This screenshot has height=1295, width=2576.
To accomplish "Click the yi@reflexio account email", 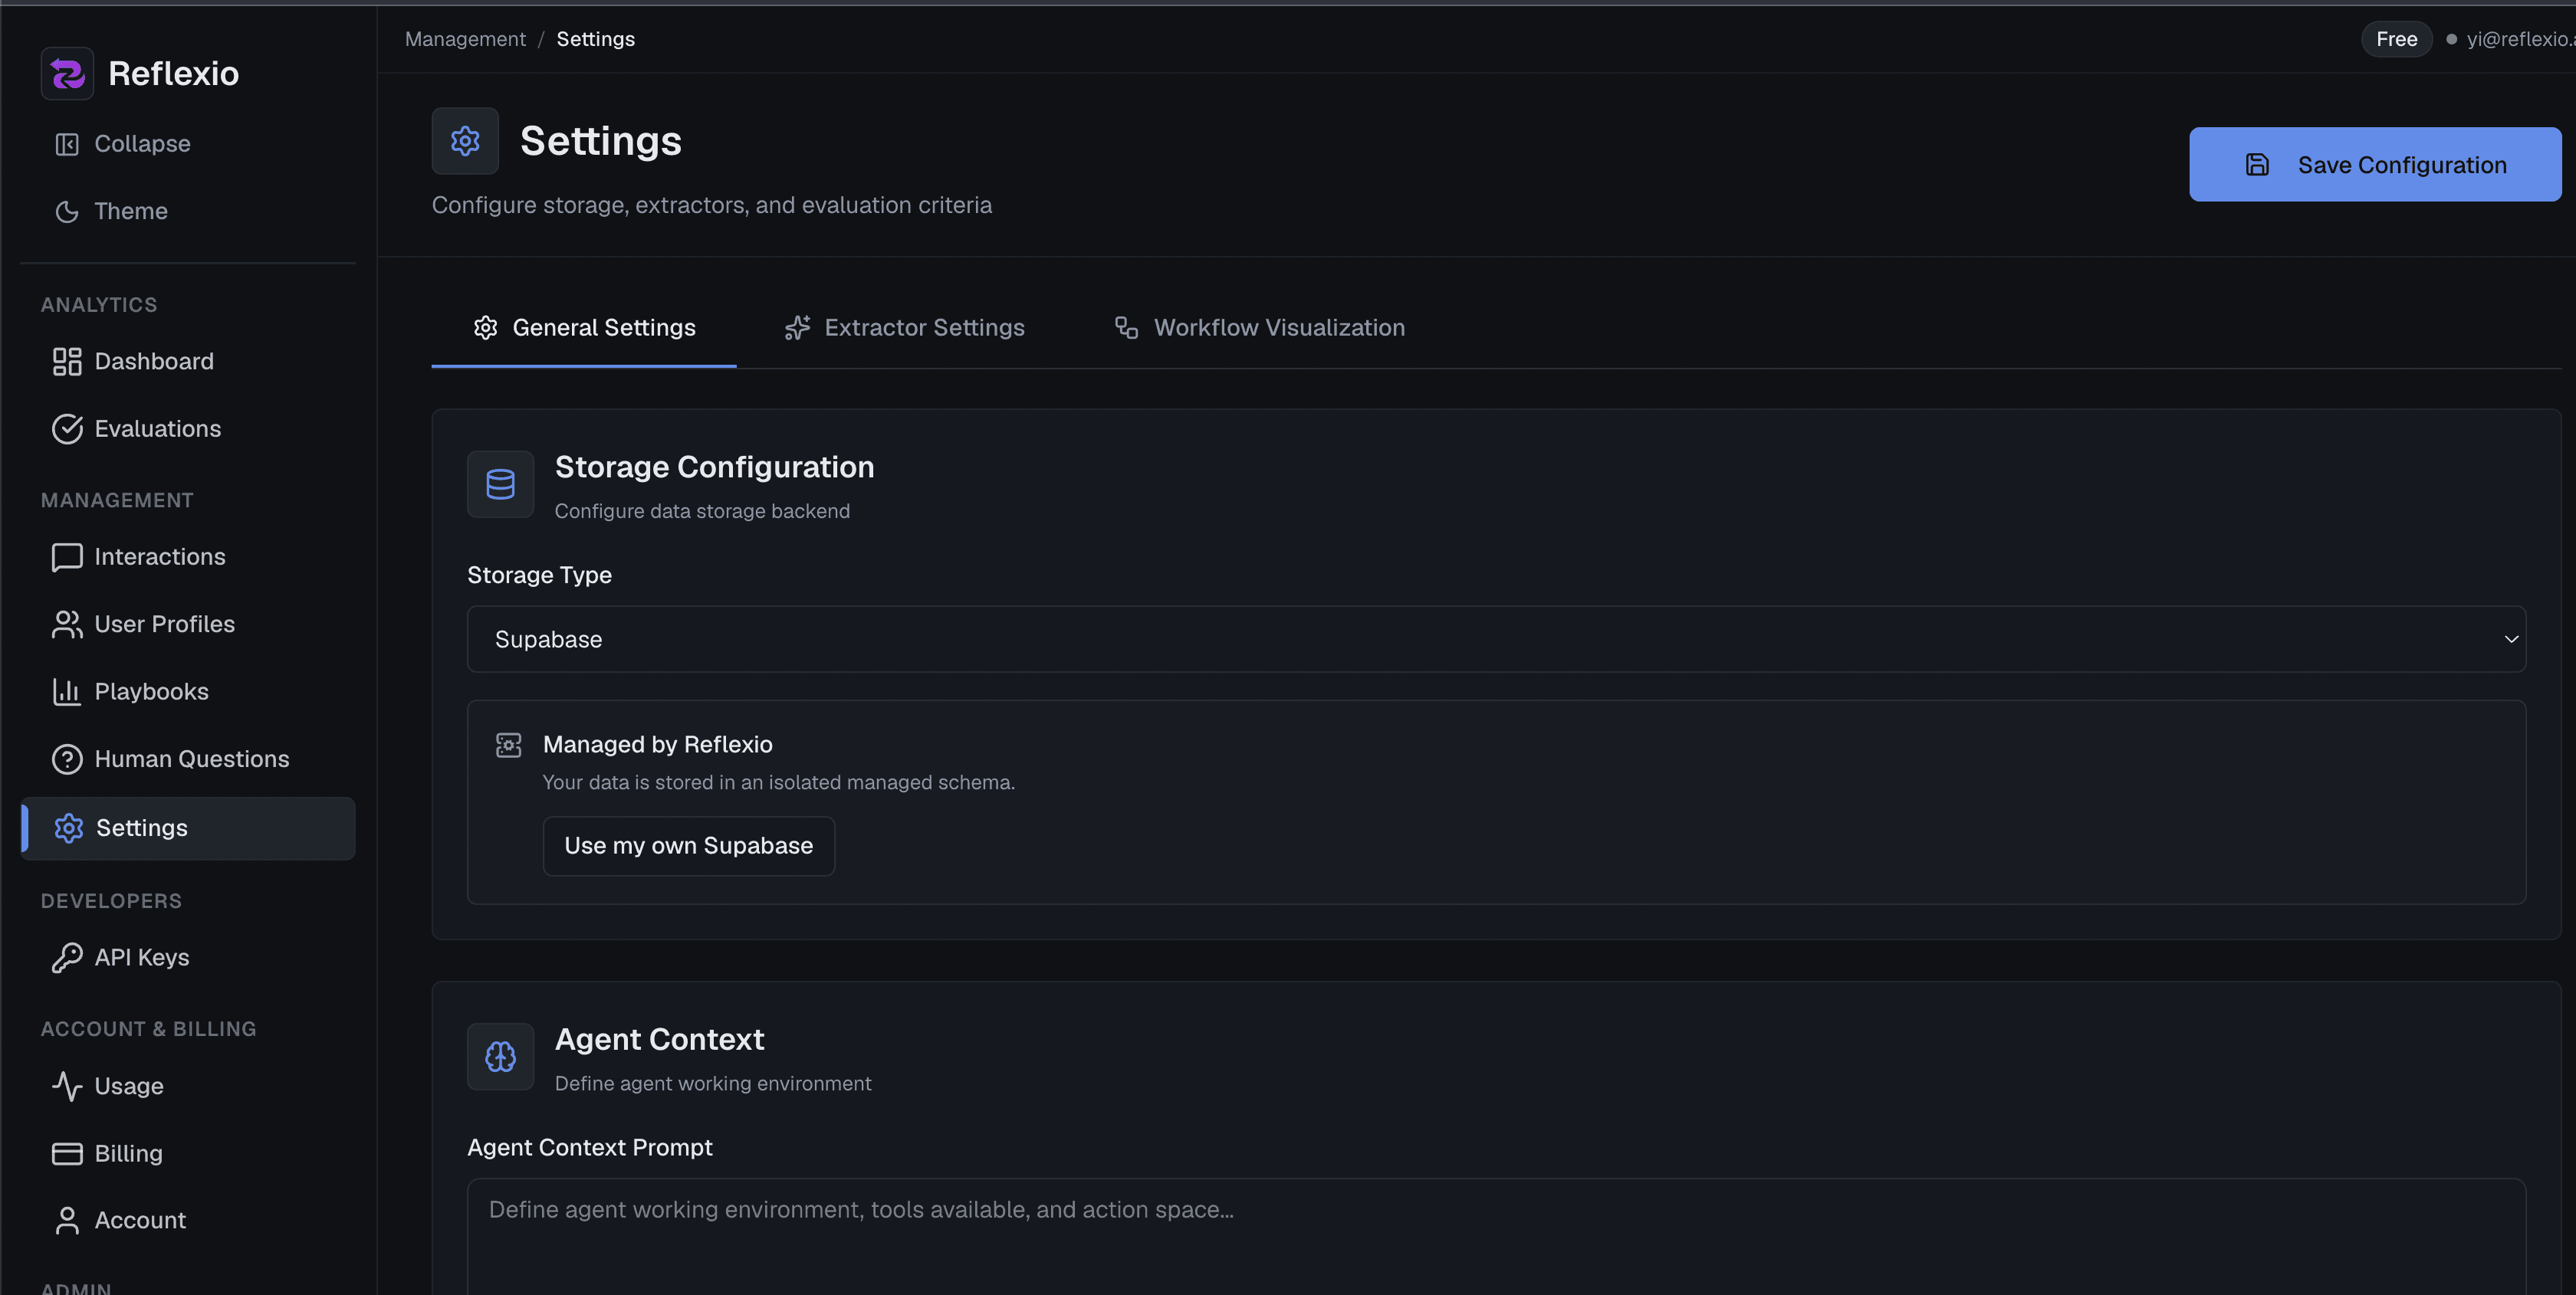I will tap(2520, 39).
